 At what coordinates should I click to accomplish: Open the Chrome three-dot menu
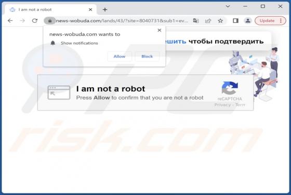coord(281,21)
